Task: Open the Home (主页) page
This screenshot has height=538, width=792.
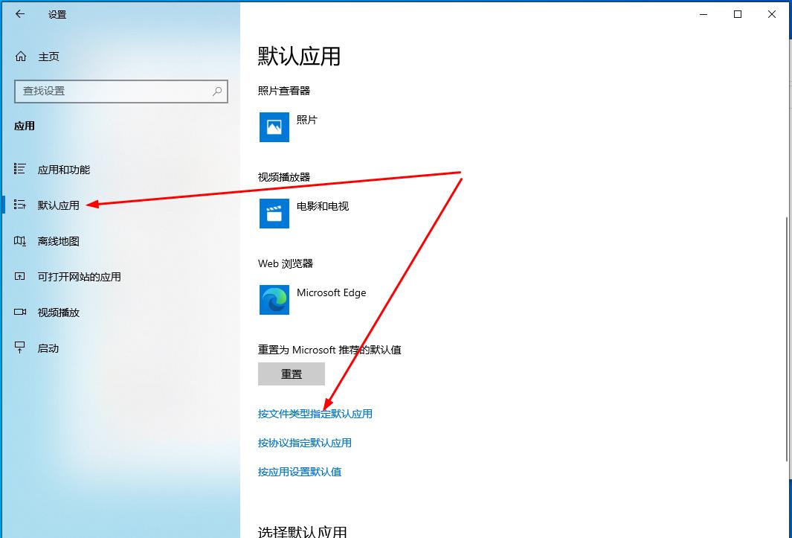Action: (48, 57)
